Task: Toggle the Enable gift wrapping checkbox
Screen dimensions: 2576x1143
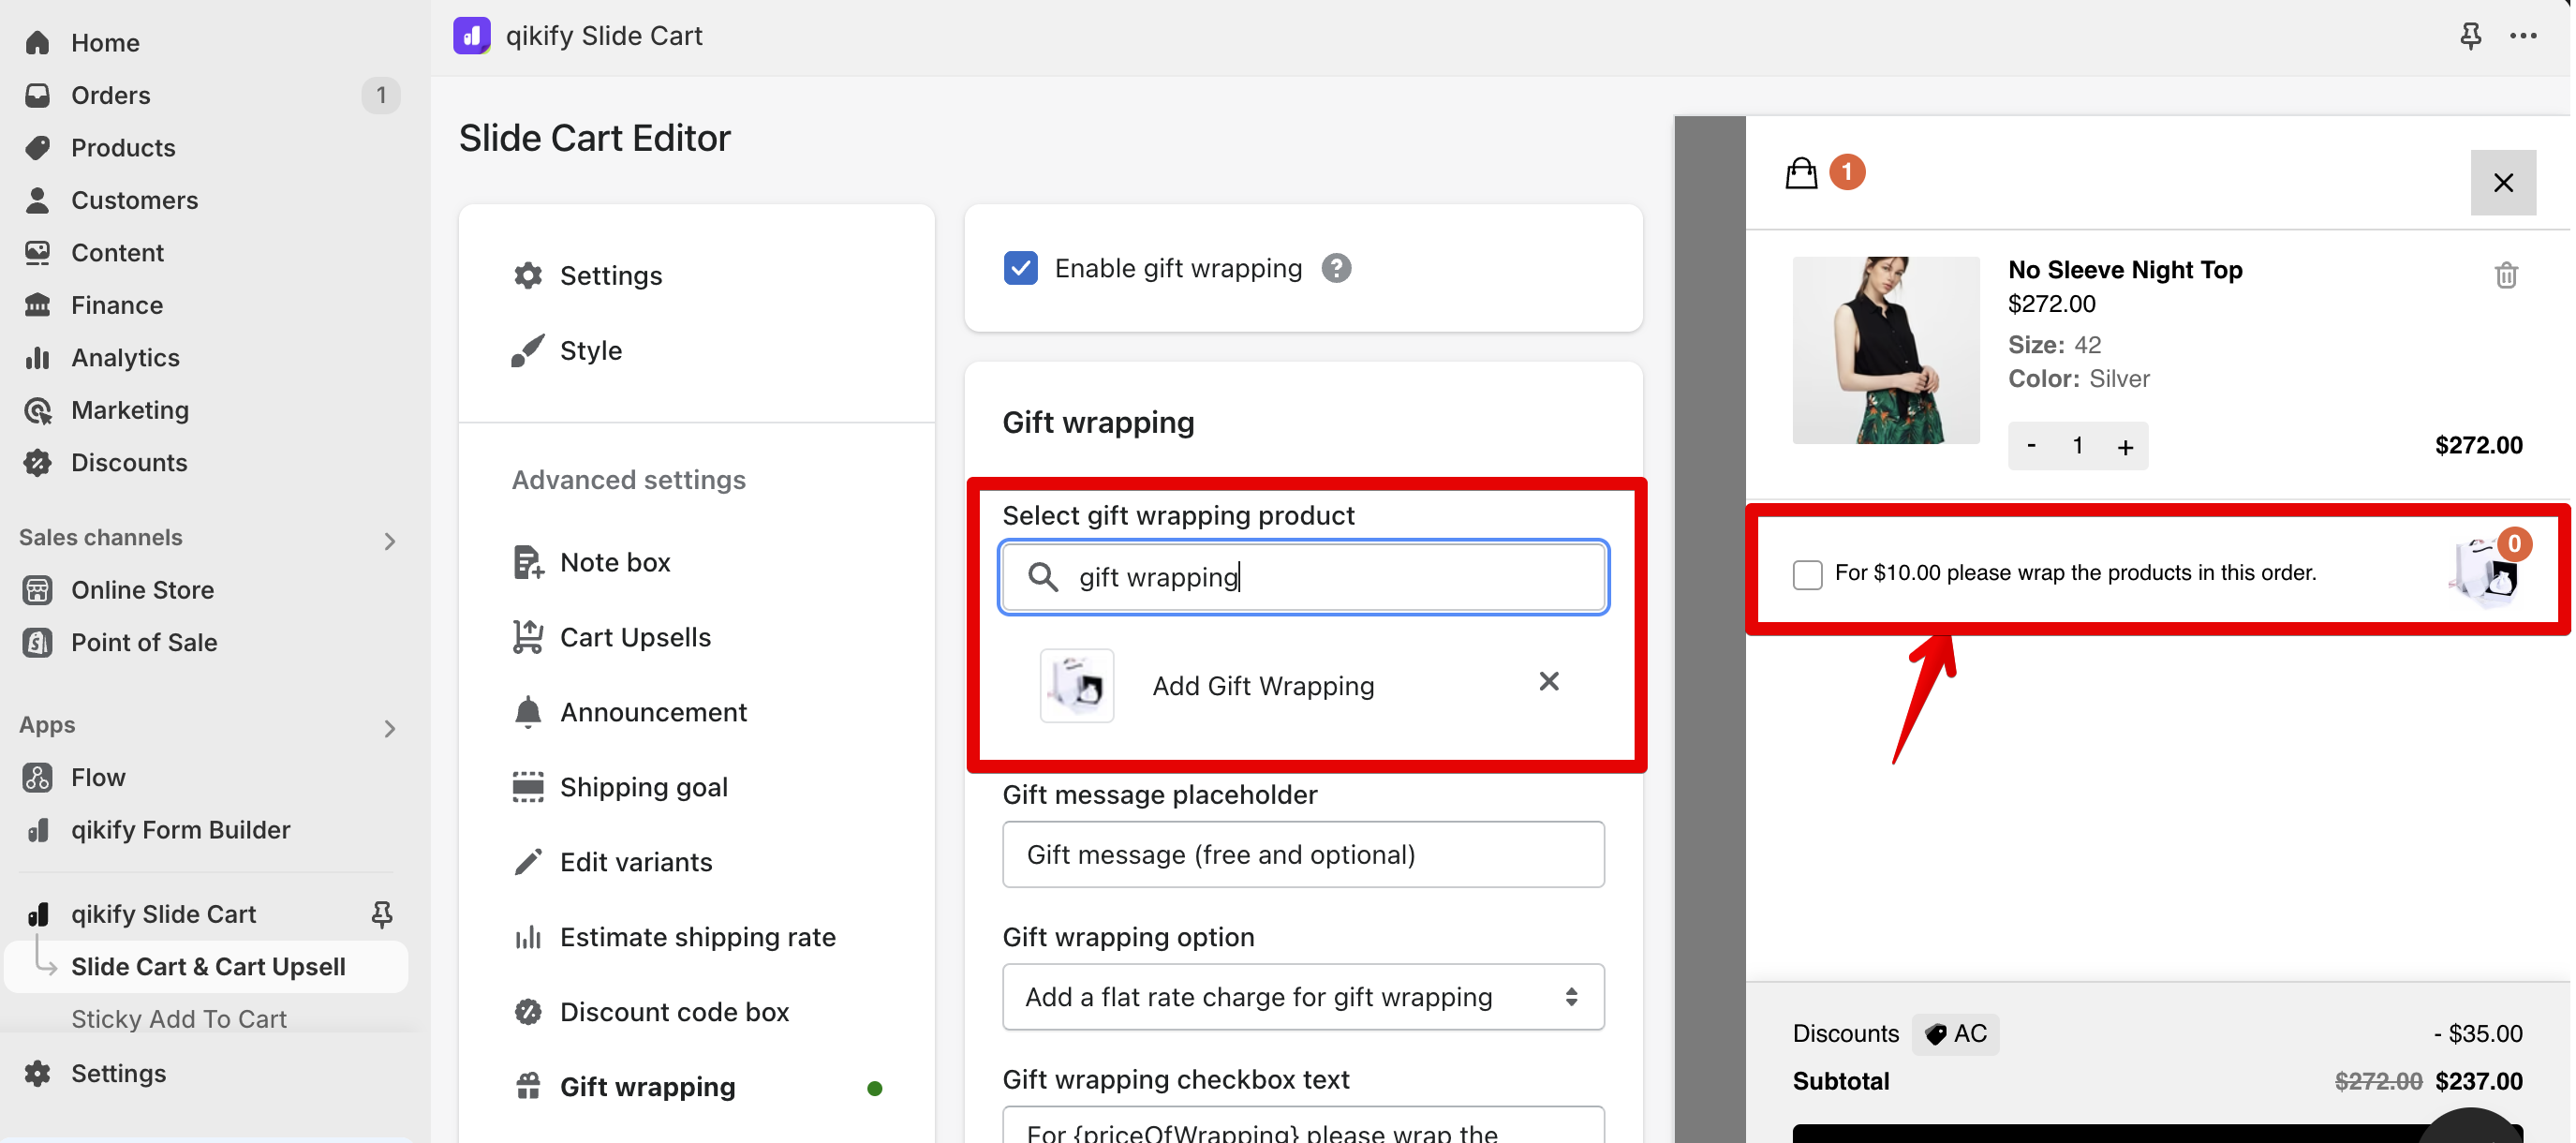Action: click(x=1021, y=268)
